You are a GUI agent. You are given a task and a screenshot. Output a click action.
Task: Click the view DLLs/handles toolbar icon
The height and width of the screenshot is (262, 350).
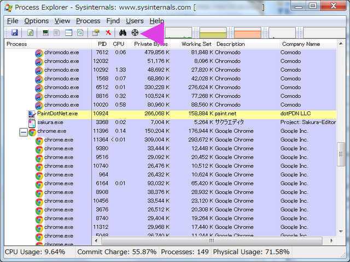click(x=80, y=33)
